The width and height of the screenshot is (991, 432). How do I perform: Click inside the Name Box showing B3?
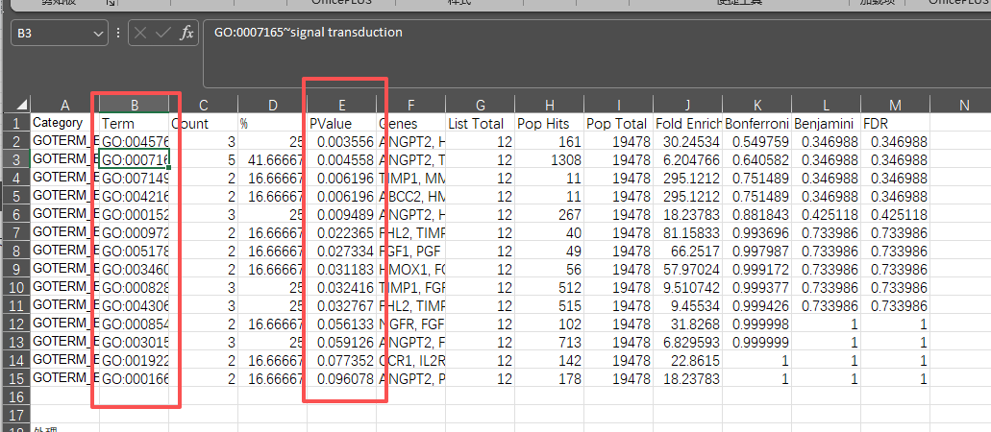[x=50, y=33]
